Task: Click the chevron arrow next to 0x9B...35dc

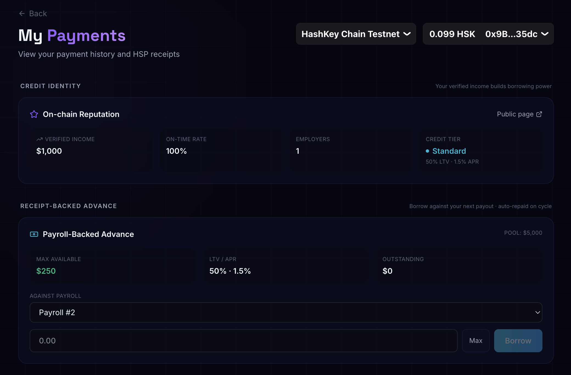Action: pos(545,34)
